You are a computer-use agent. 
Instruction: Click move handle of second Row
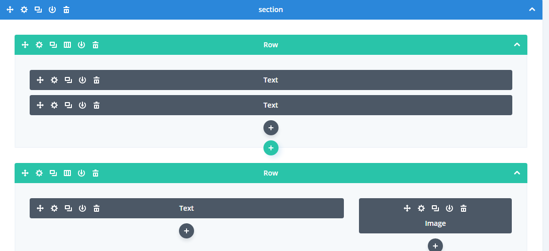pos(25,173)
